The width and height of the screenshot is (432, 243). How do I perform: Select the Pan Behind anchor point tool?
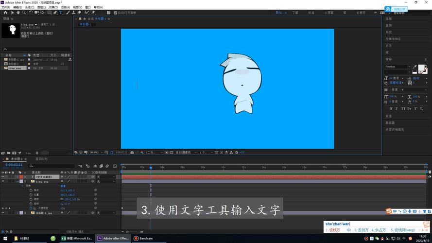click(42, 13)
